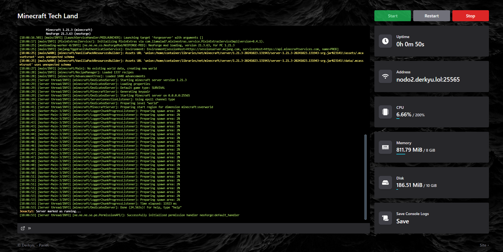Click the Save Console Logs scroll icon
This screenshot has height=252, width=503.
coord(385,218)
